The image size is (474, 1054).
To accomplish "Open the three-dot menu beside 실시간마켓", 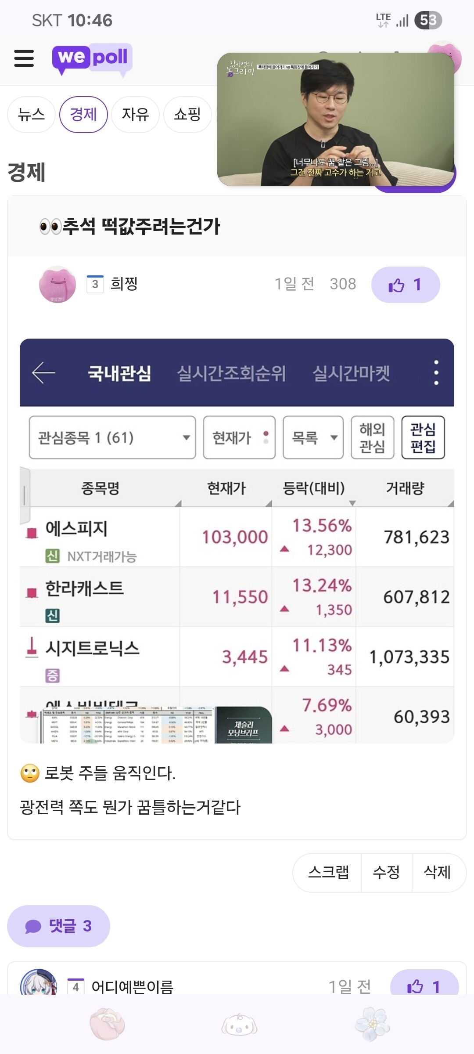I will coord(436,373).
